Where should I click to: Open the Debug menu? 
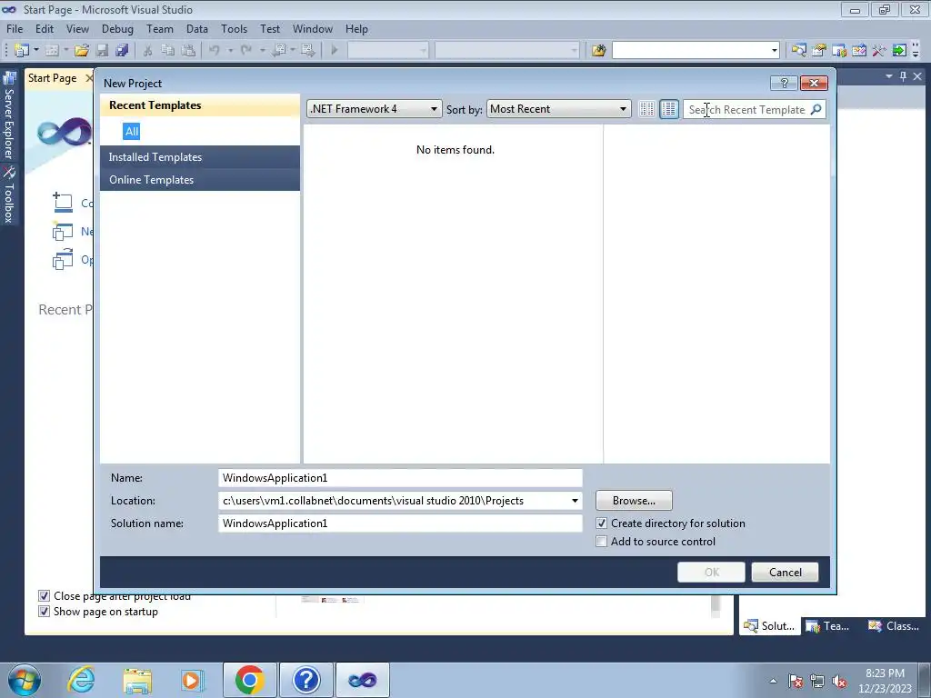coord(117,29)
